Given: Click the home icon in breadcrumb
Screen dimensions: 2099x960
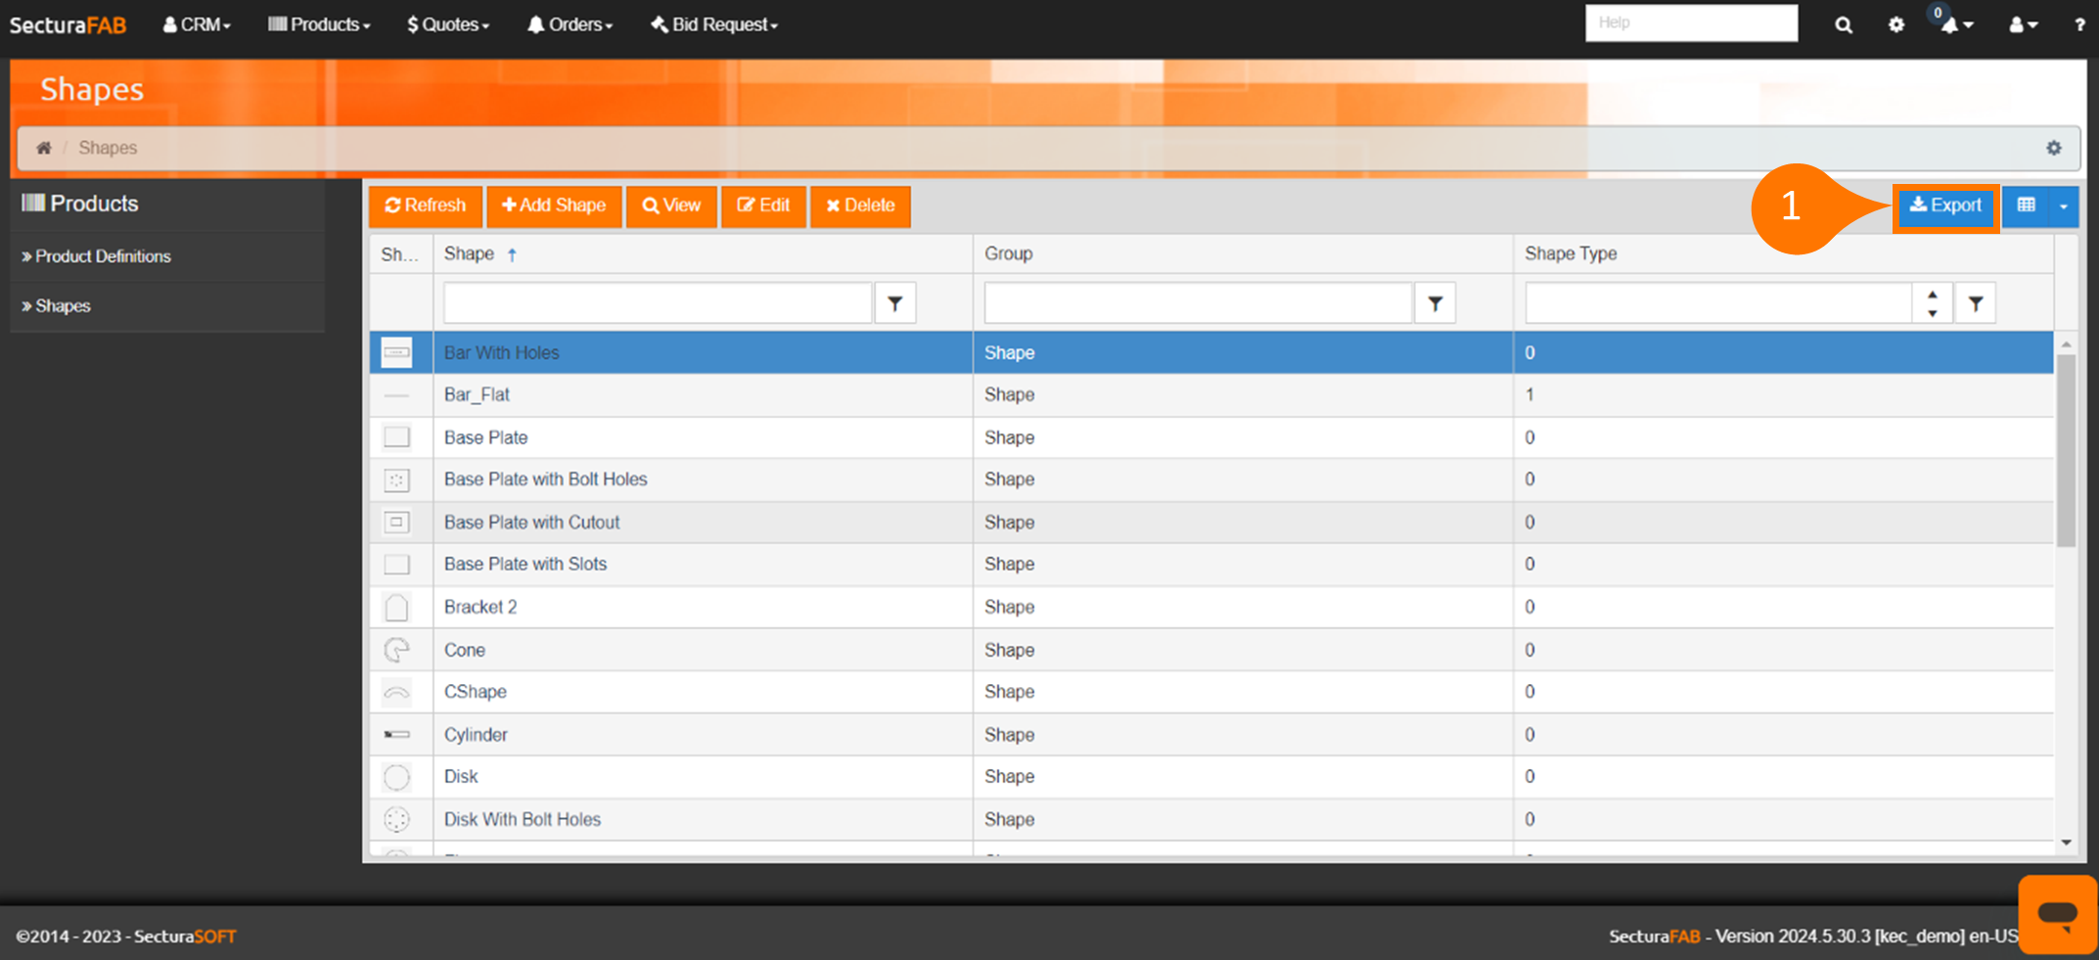Looking at the screenshot, I should tap(44, 148).
